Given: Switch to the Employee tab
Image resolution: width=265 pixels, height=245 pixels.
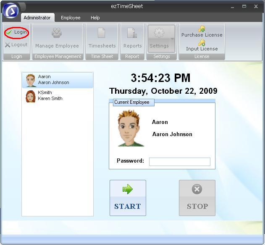Looking at the screenshot, I should point(71,18).
